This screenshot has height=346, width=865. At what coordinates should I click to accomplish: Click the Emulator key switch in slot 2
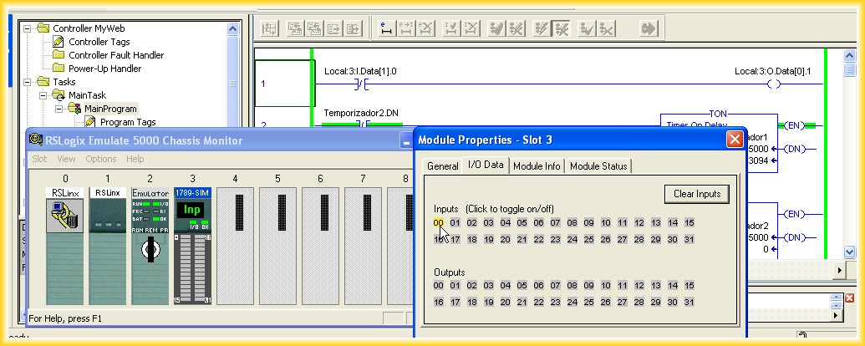[x=150, y=248]
